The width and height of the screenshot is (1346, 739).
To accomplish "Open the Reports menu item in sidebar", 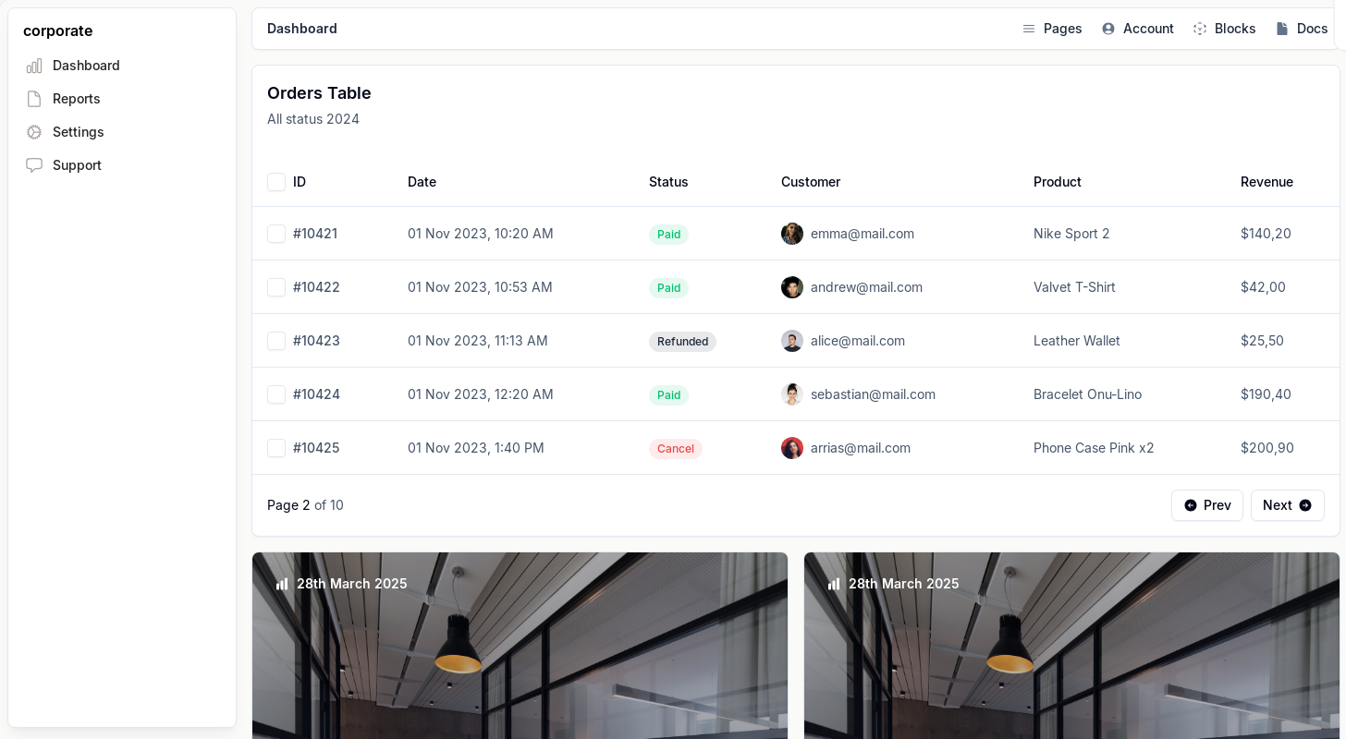I will (76, 99).
